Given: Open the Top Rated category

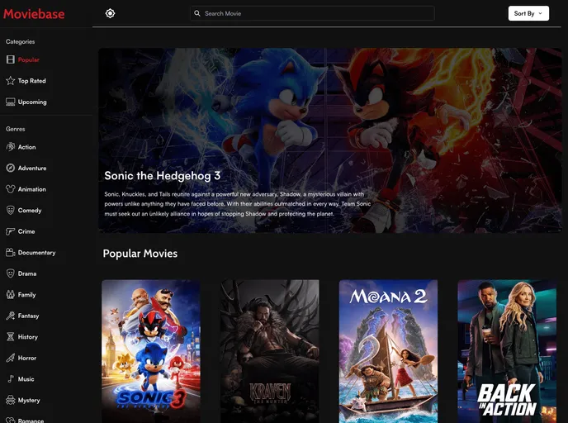Looking at the screenshot, I should (x=32, y=81).
